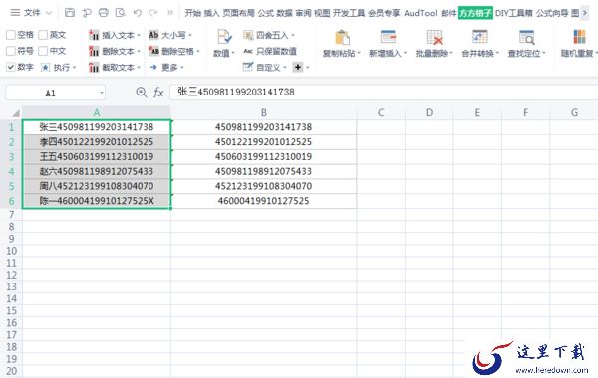Click the select-all corner triangle
Image resolution: width=598 pixels, height=378 pixels.
click(x=16, y=112)
